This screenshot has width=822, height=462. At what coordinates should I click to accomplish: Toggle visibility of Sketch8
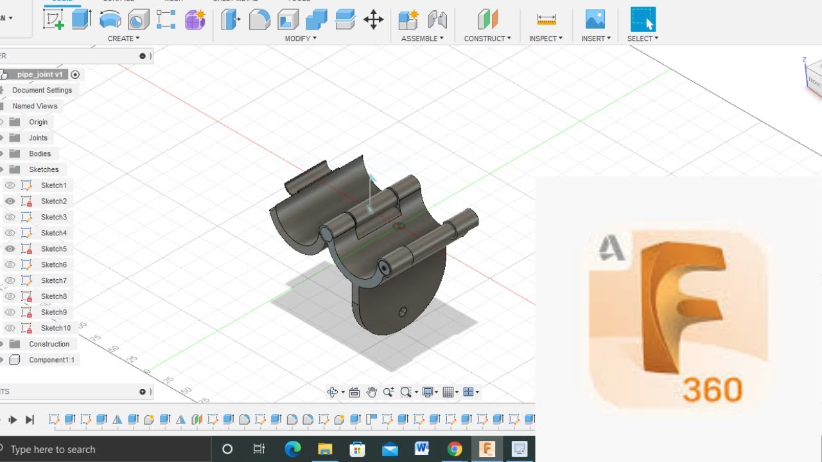point(10,296)
